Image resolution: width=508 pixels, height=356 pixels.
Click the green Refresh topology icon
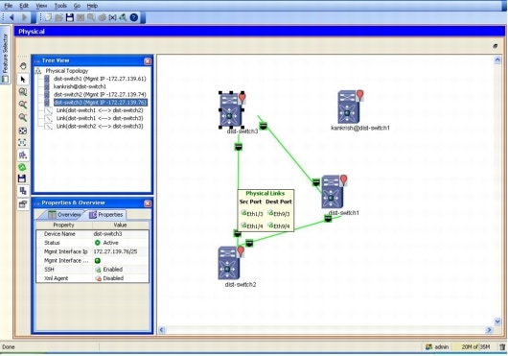[x=22, y=167]
